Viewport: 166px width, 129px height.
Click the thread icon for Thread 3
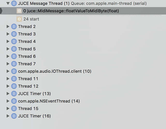click(x=14, y=34)
